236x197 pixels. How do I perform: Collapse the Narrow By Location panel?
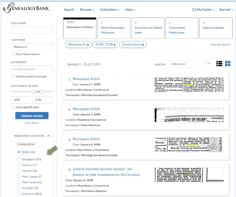pyautogui.click(x=48, y=136)
